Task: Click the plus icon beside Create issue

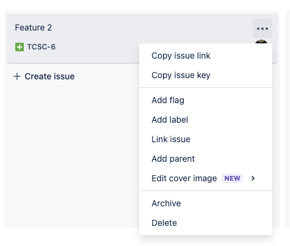Action: 17,76
